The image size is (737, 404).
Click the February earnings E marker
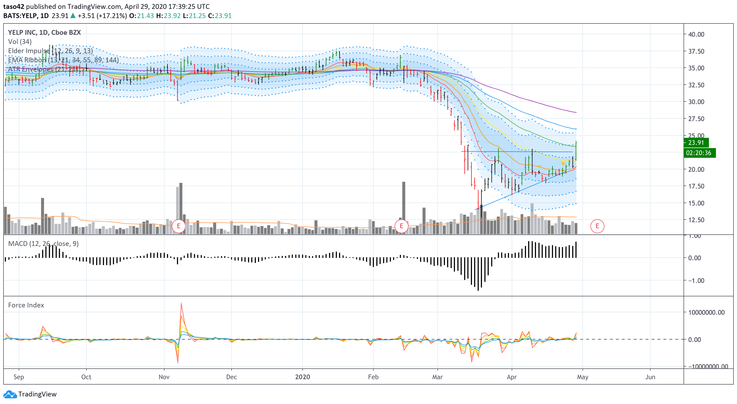[x=401, y=226]
